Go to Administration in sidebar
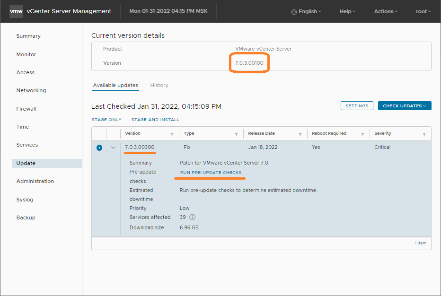441x296 pixels. tap(35, 181)
